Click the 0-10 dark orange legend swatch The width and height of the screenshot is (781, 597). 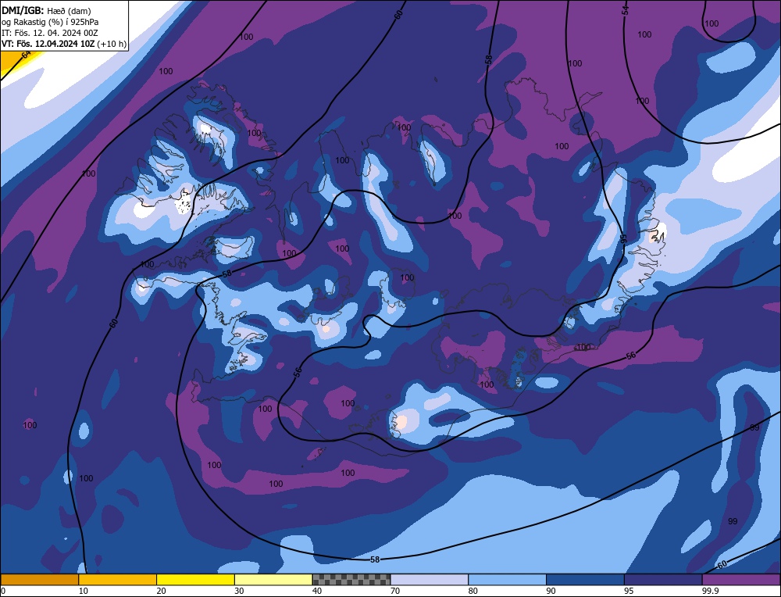[39, 580]
